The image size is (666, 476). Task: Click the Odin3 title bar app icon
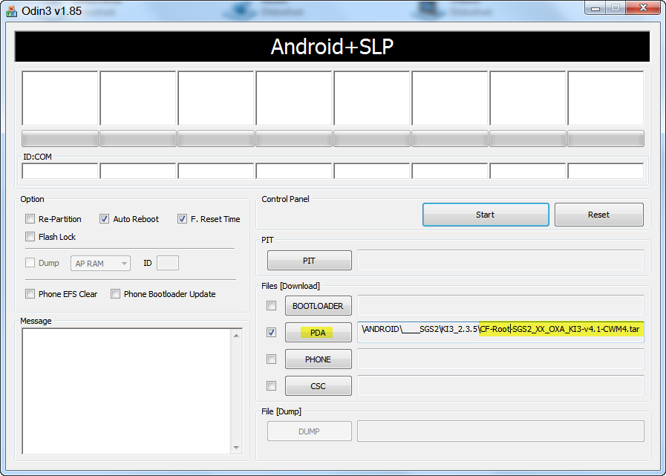tap(11, 10)
